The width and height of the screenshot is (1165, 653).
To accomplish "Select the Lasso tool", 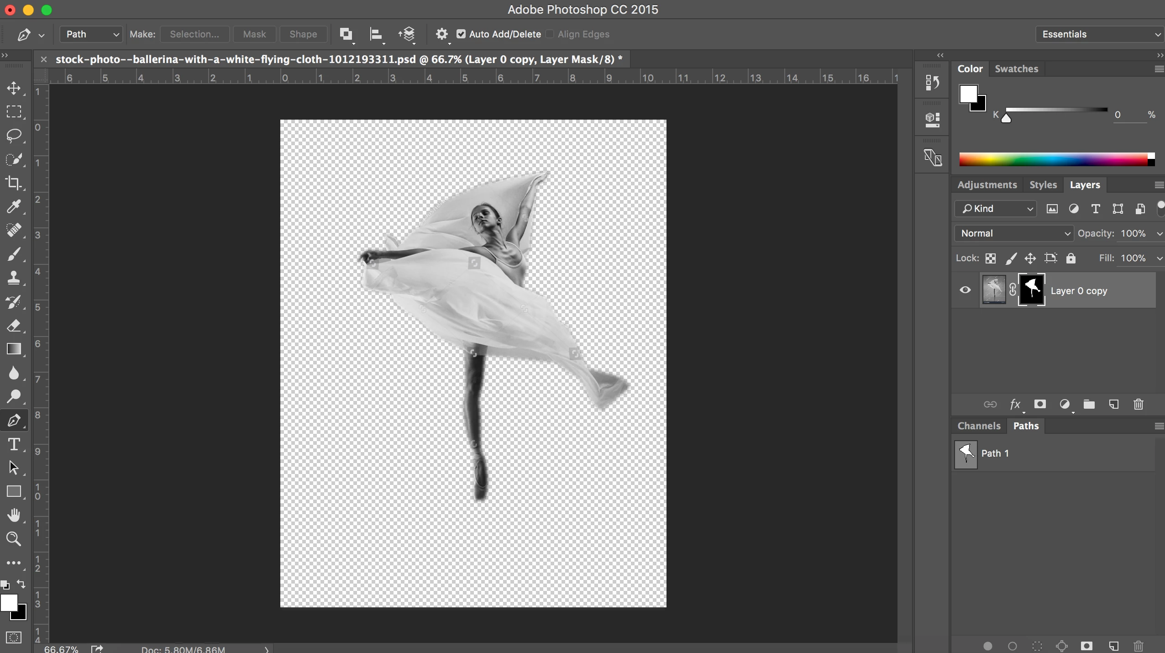I will click(x=14, y=136).
